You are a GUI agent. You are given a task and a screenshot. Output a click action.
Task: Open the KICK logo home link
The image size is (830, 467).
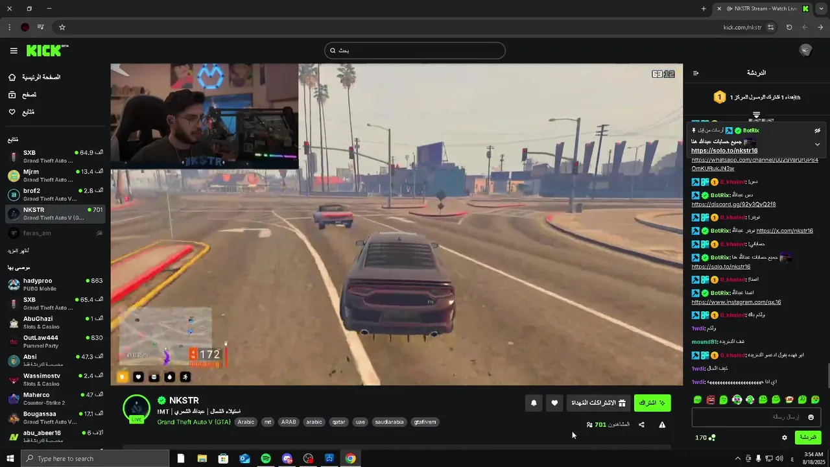(47, 51)
